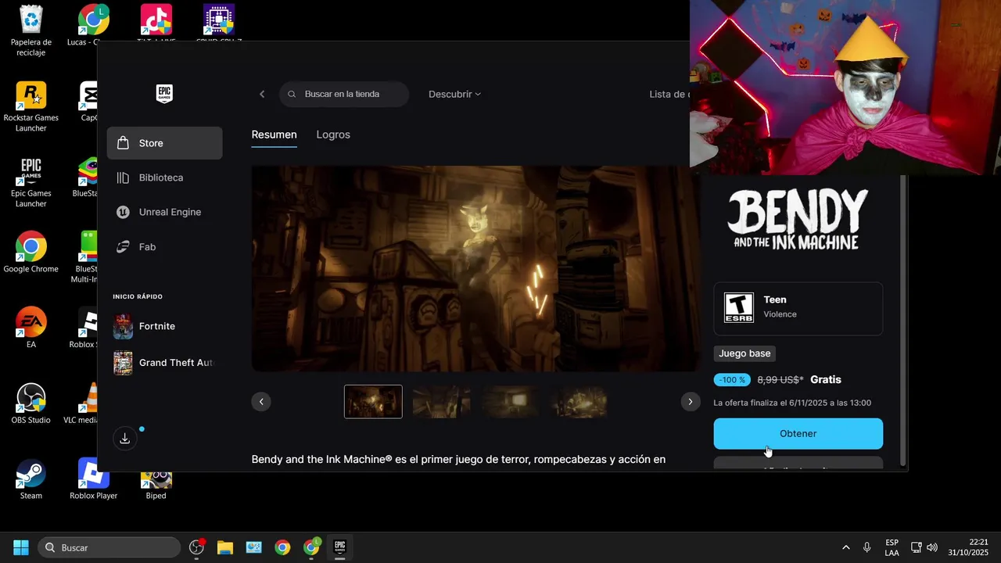
Task: Open the EA desktop shortcut
Action: pyautogui.click(x=31, y=328)
